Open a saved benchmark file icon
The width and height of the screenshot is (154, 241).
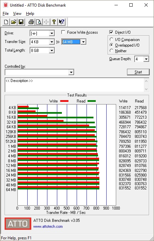pyautogui.click(x=13, y=22)
